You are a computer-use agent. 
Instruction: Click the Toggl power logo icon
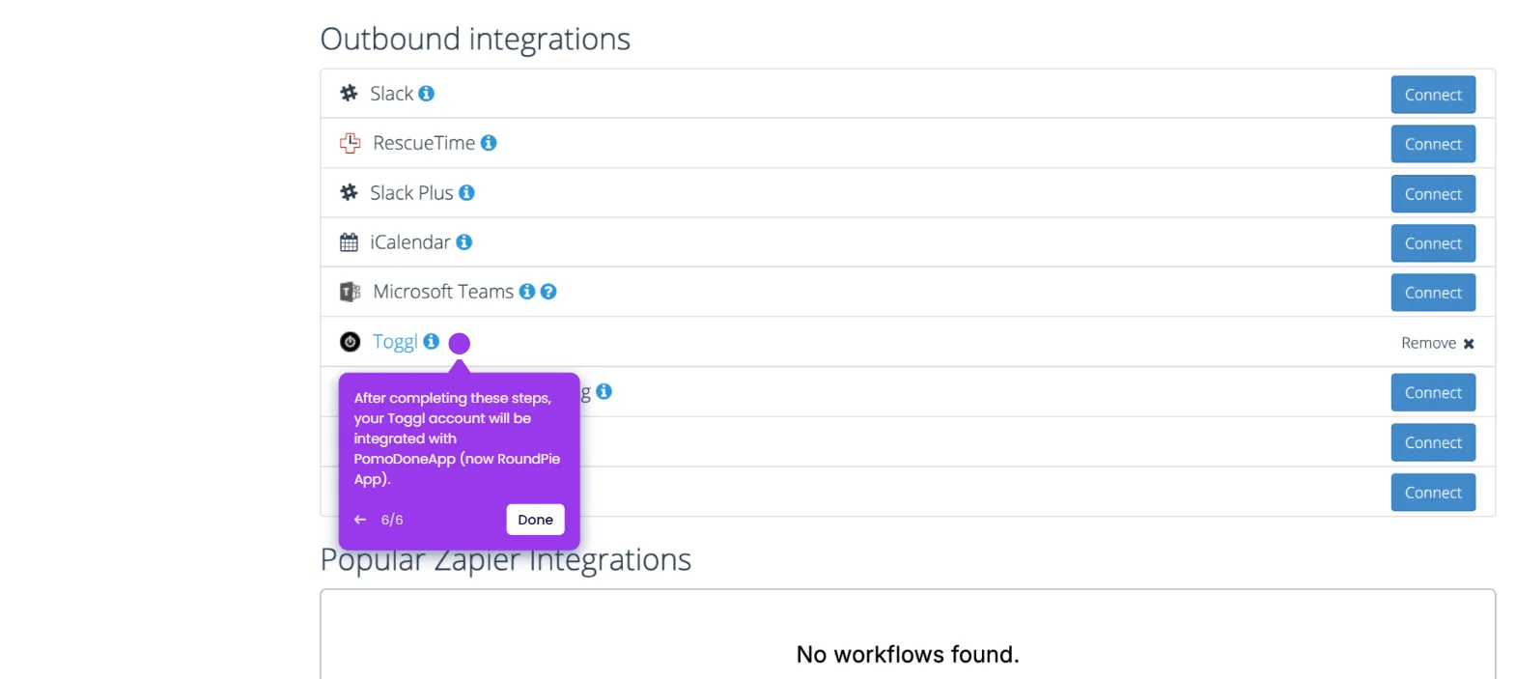coord(350,342)
